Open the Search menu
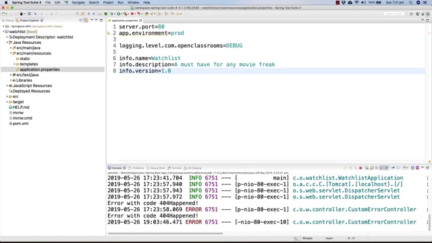This screenshot has height=243, width=432. 94,3
